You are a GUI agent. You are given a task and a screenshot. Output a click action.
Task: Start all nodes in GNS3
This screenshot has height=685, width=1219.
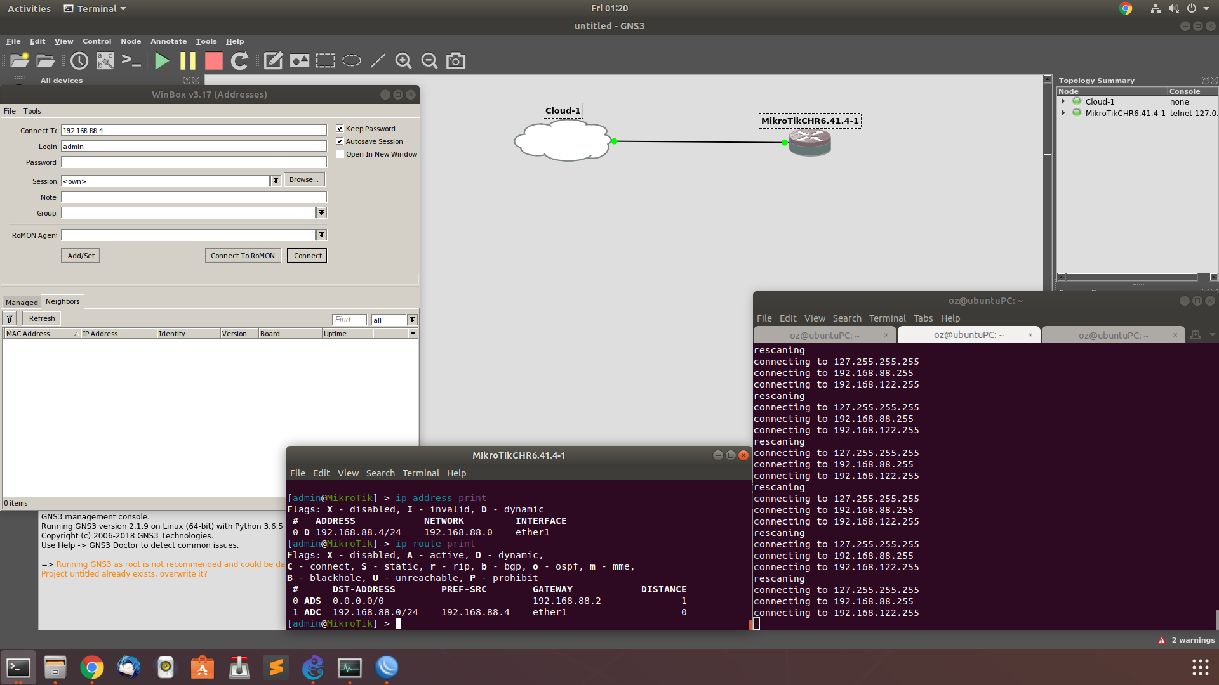point(161,61)
